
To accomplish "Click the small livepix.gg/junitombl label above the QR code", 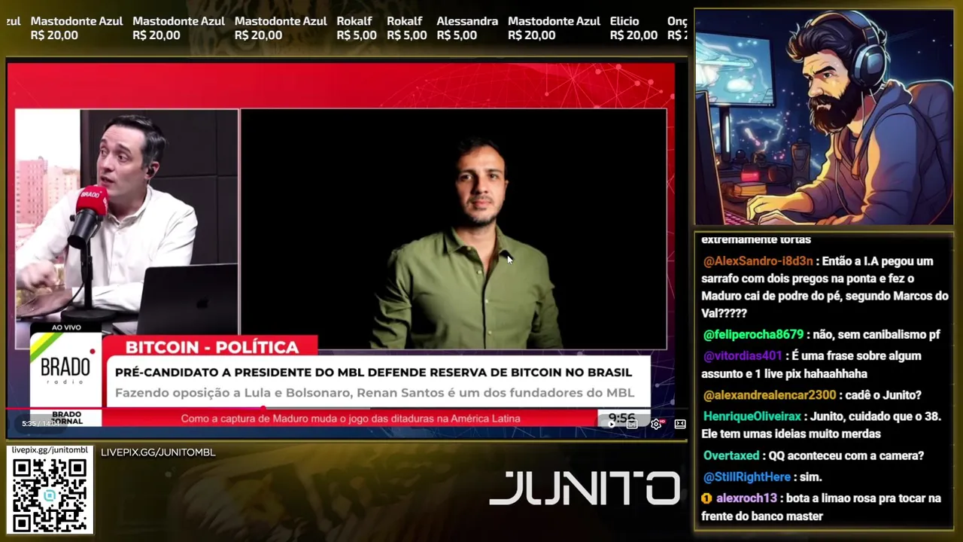I will point(50,450).
